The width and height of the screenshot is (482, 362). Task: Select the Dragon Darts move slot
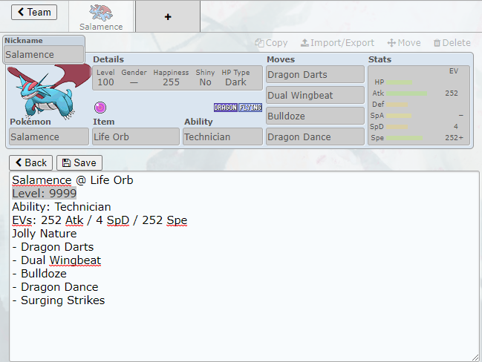point(315,74)
